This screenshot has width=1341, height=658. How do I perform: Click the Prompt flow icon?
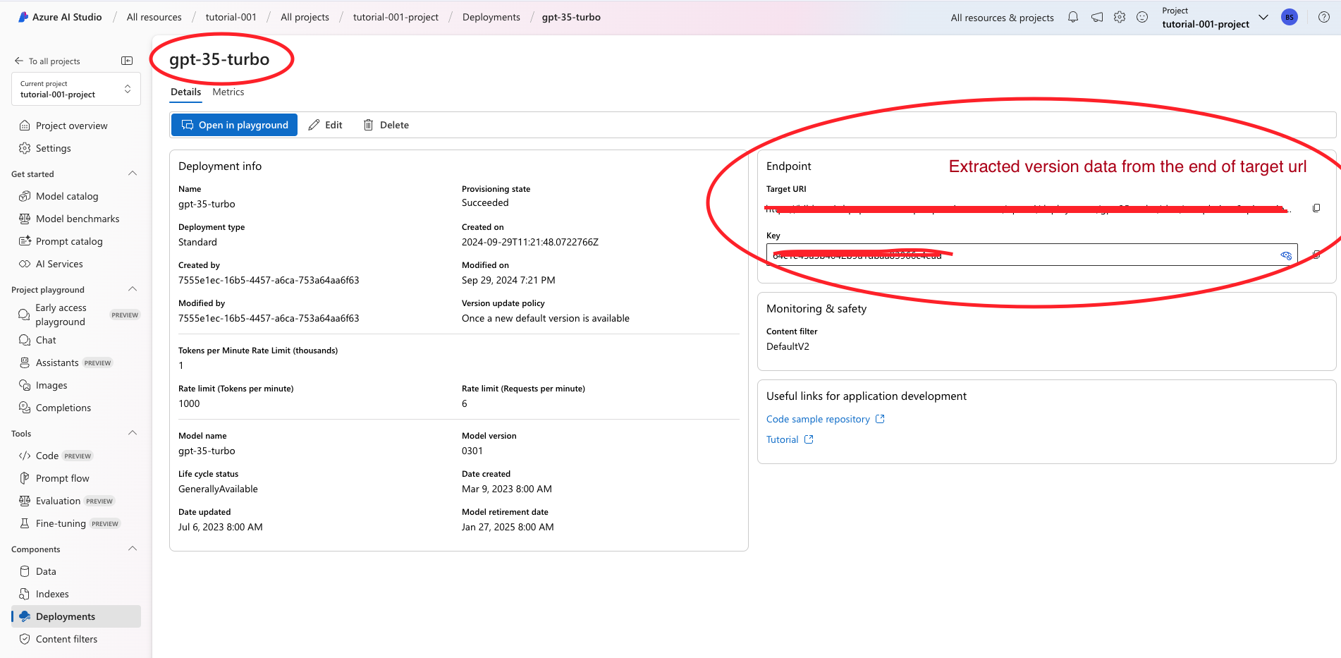pos(25,478)
